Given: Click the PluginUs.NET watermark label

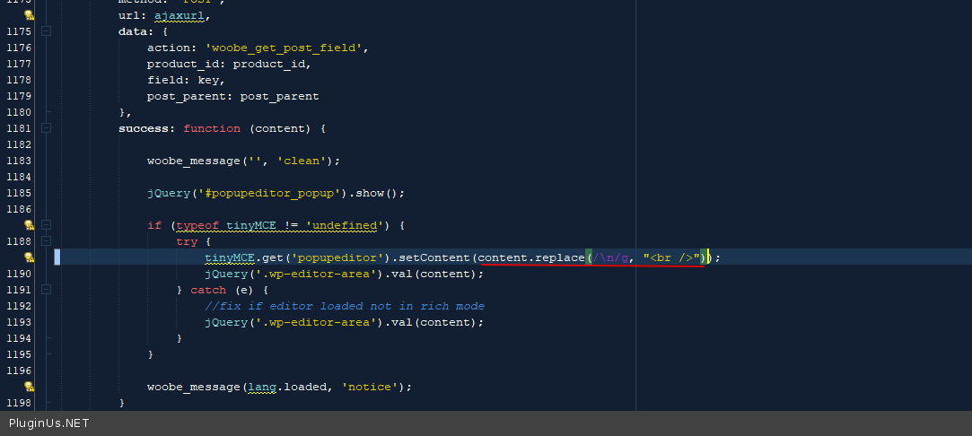Looking at the screenshot, I should [49, 423].
